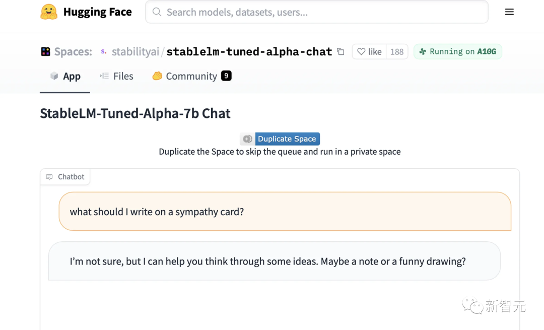Screen dimensions: 544x330
Task: Click the Running on A10G status badge
Action: tap(457, 51)
